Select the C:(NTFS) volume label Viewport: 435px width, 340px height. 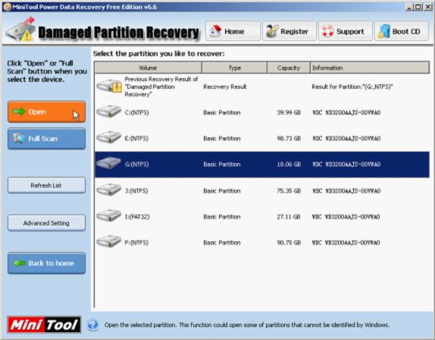click(136, 112)
